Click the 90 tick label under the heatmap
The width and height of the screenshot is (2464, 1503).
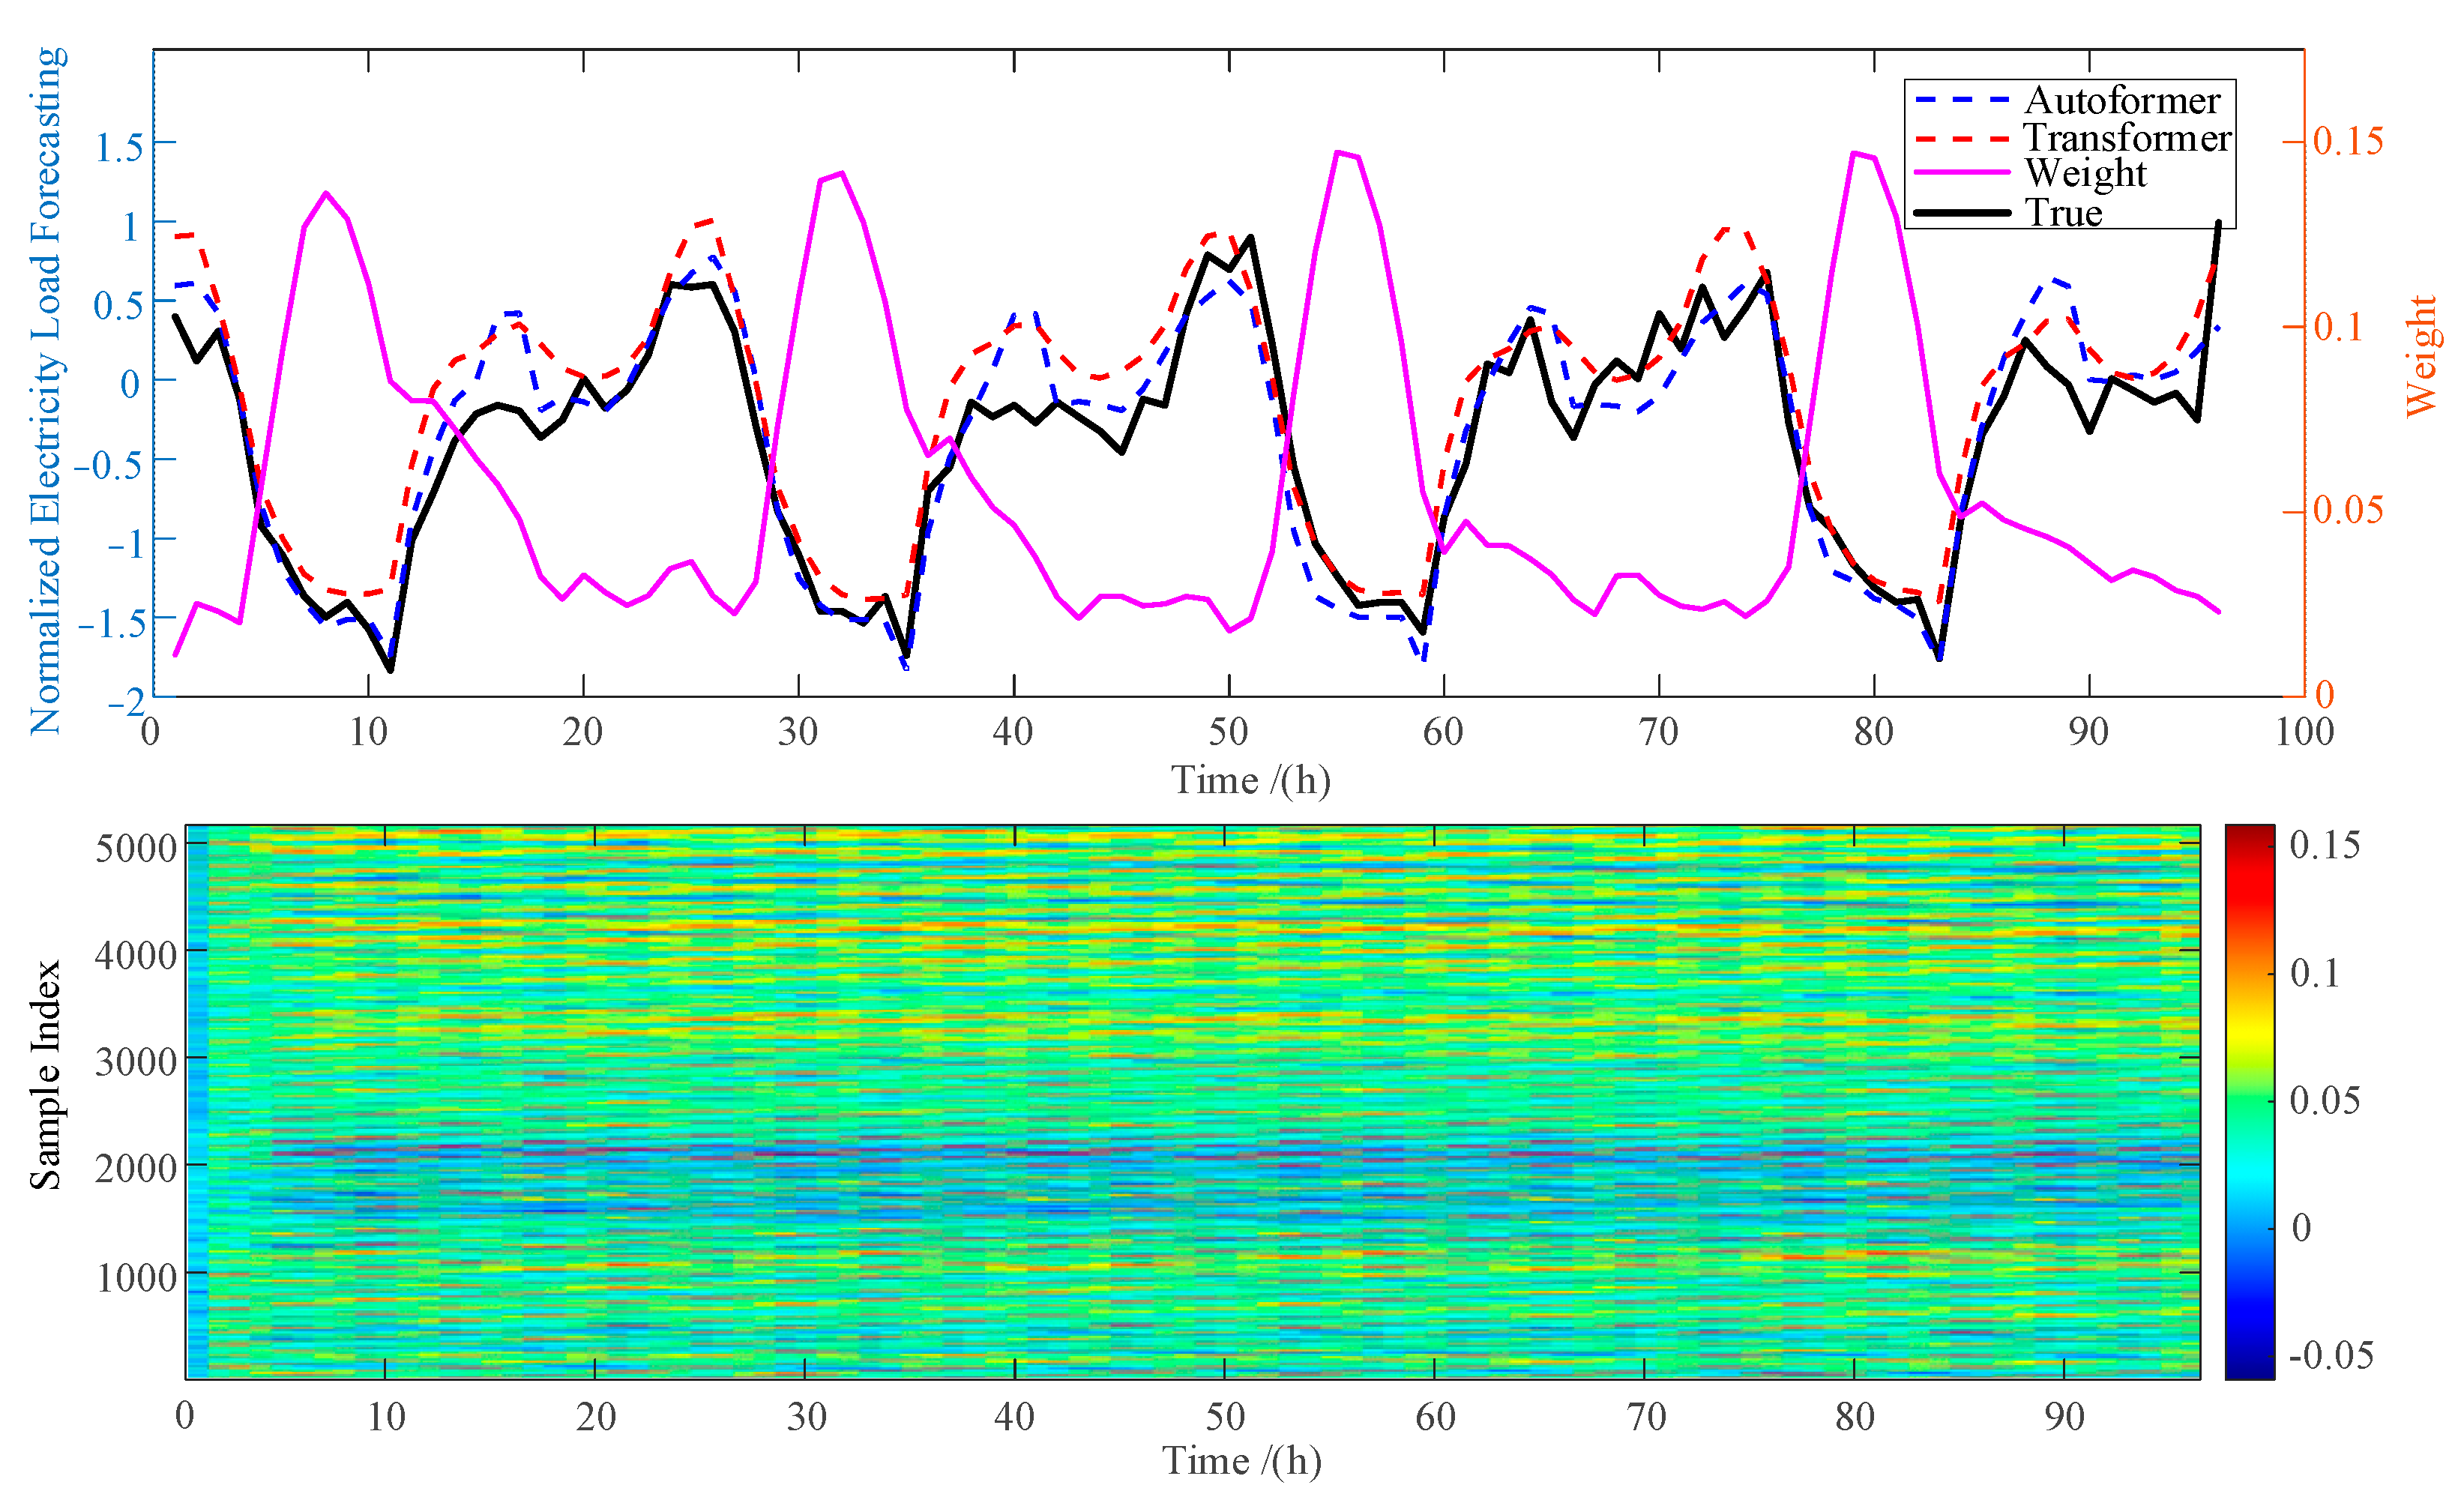pos(2064,1416)
